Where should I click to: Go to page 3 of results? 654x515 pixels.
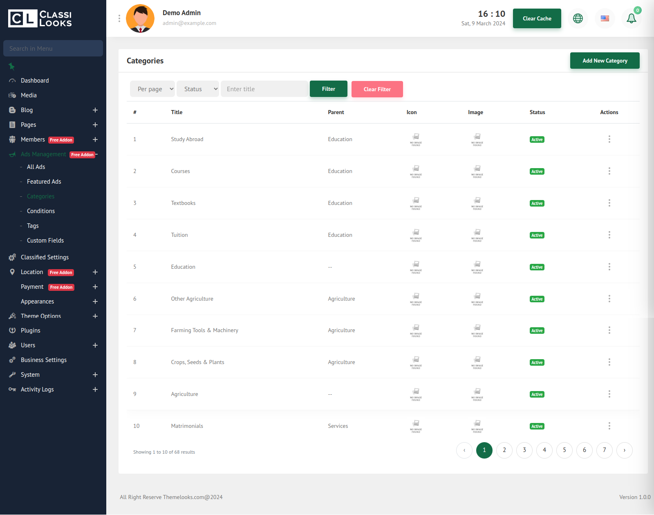tap(524, 450)
